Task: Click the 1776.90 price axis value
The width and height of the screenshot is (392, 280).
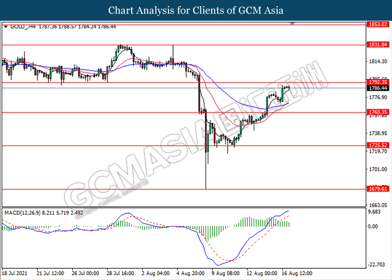Action: 378,97
